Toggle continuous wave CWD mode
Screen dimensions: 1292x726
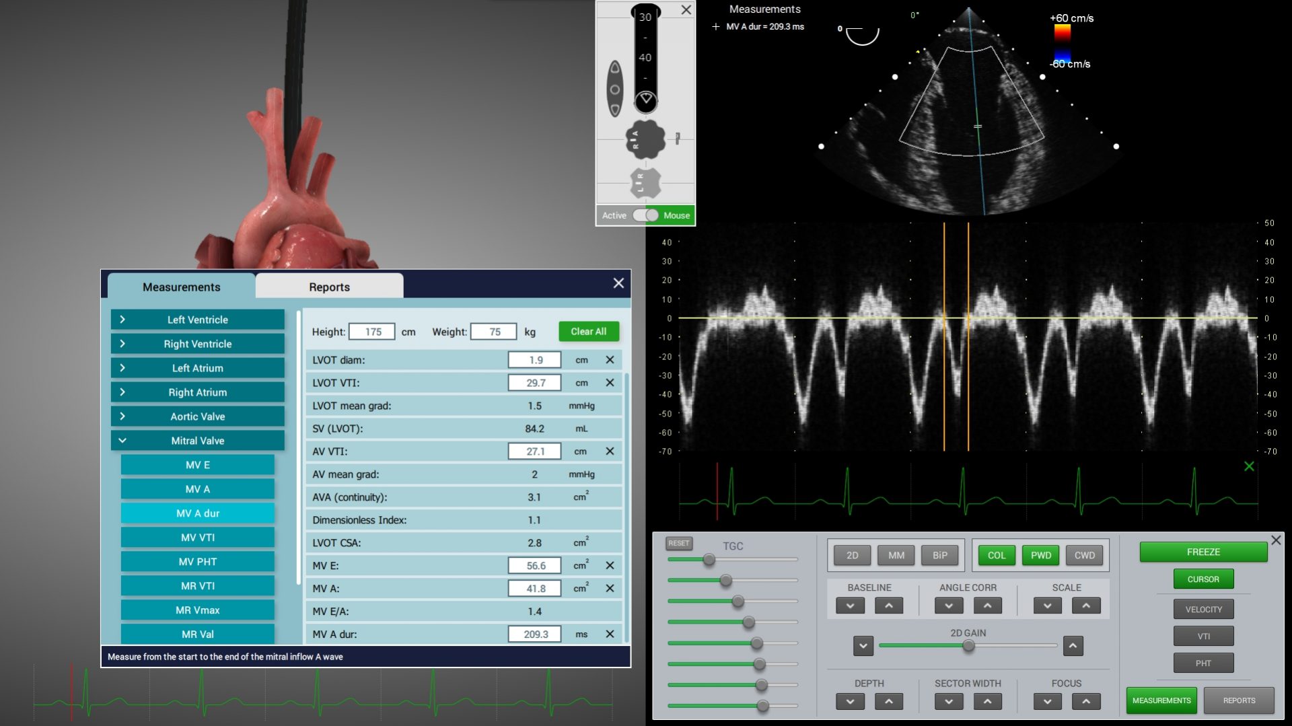[x=1085, y=555]
